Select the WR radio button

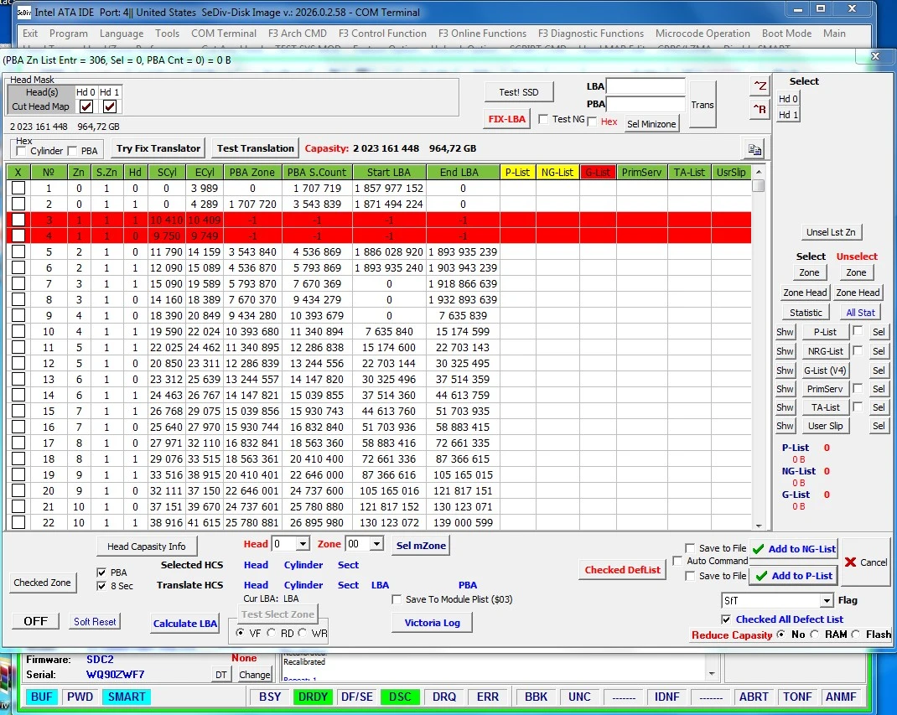[303, 633]
